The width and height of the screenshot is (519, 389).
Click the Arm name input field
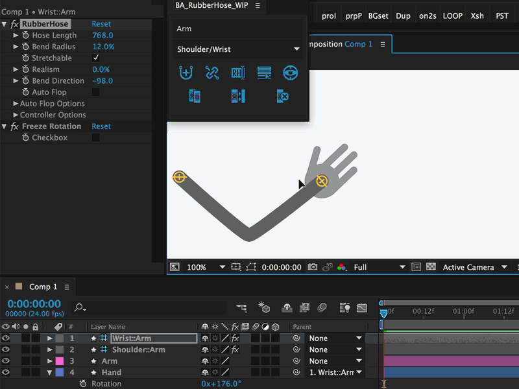click(x=238, y=29)
